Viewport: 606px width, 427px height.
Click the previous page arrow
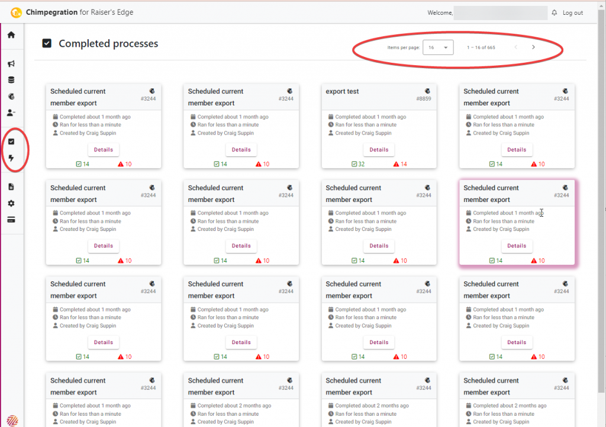pos(515,47)
